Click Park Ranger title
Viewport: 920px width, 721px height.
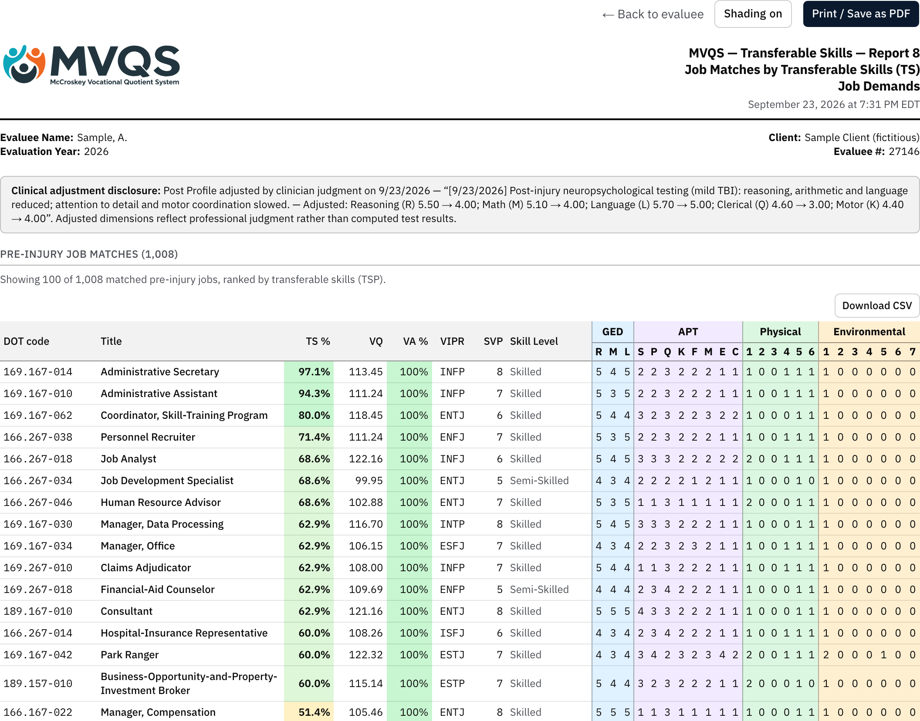click(129, 655)
